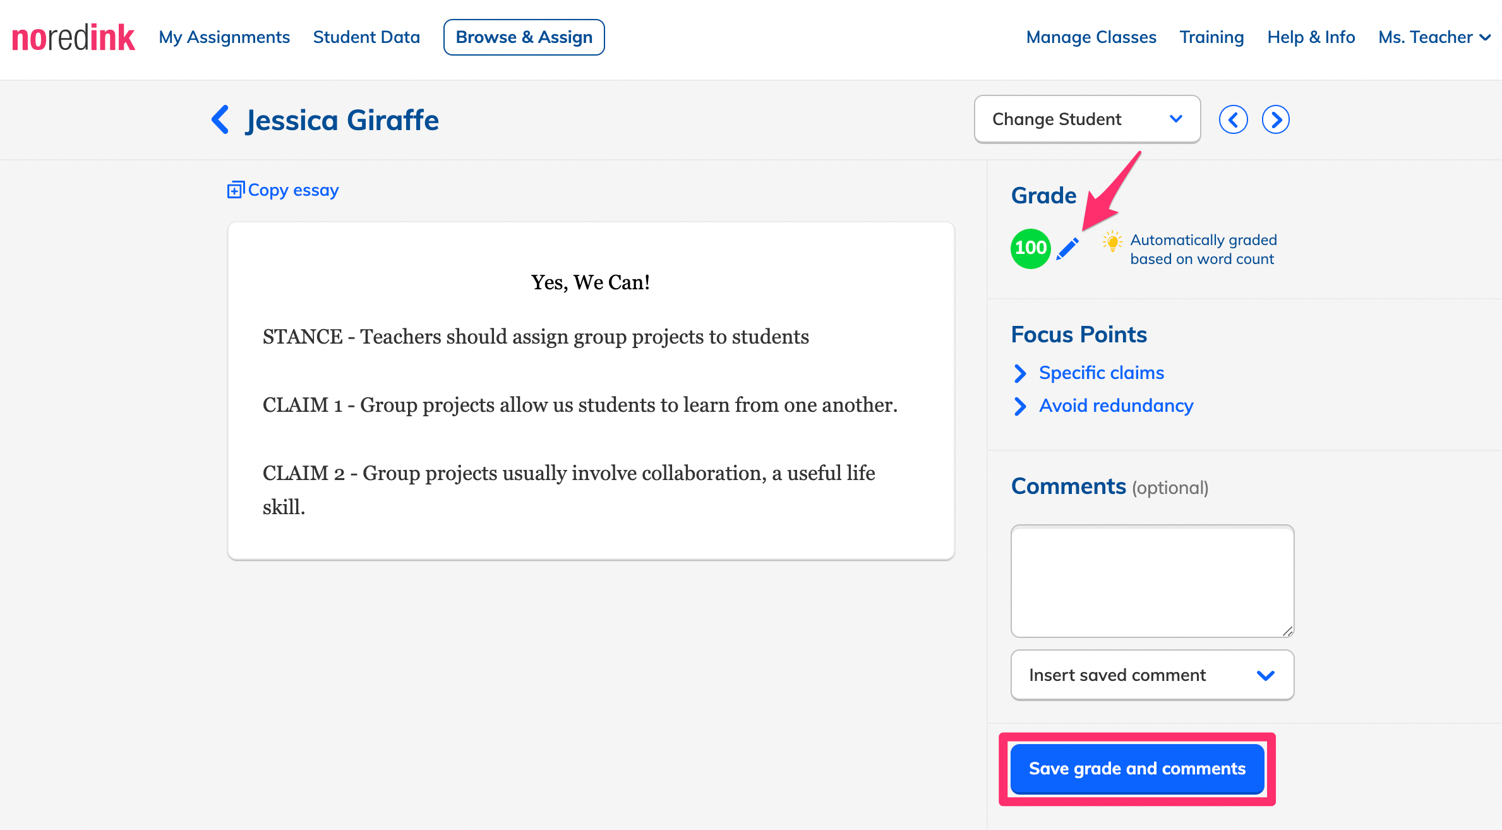Viewport: 1502px width, 830px height.
Task: Click the NoRedInk logo
Action: (x=73, y=37)
